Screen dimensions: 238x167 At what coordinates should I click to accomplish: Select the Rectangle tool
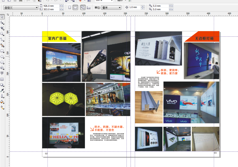(2, 51)
